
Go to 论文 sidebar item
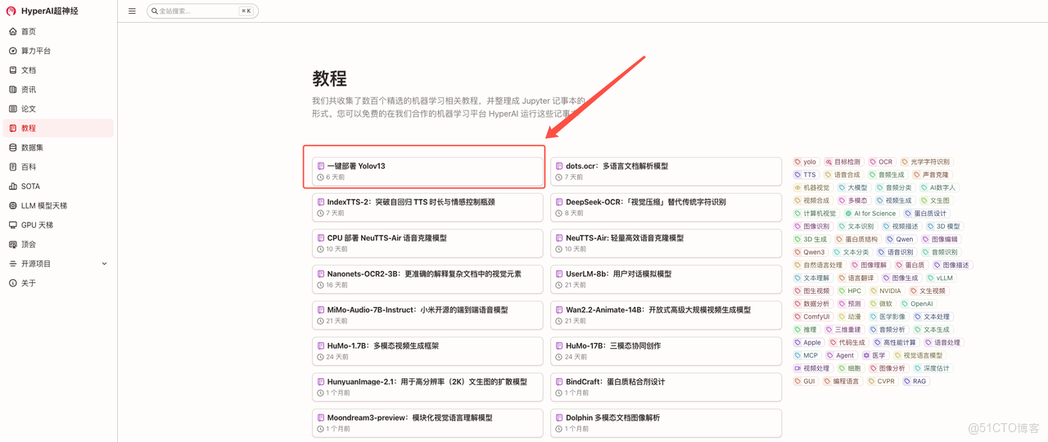point(58,109)
